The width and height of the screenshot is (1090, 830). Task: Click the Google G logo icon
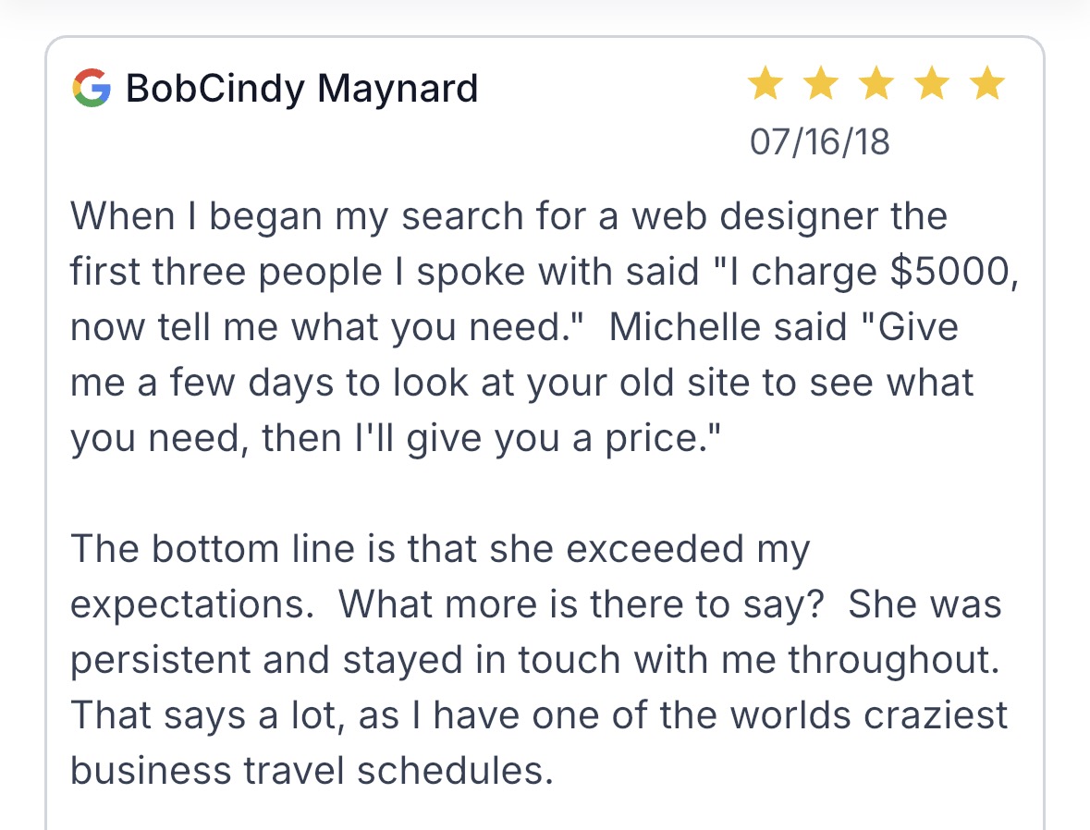(x=91, y=88)
